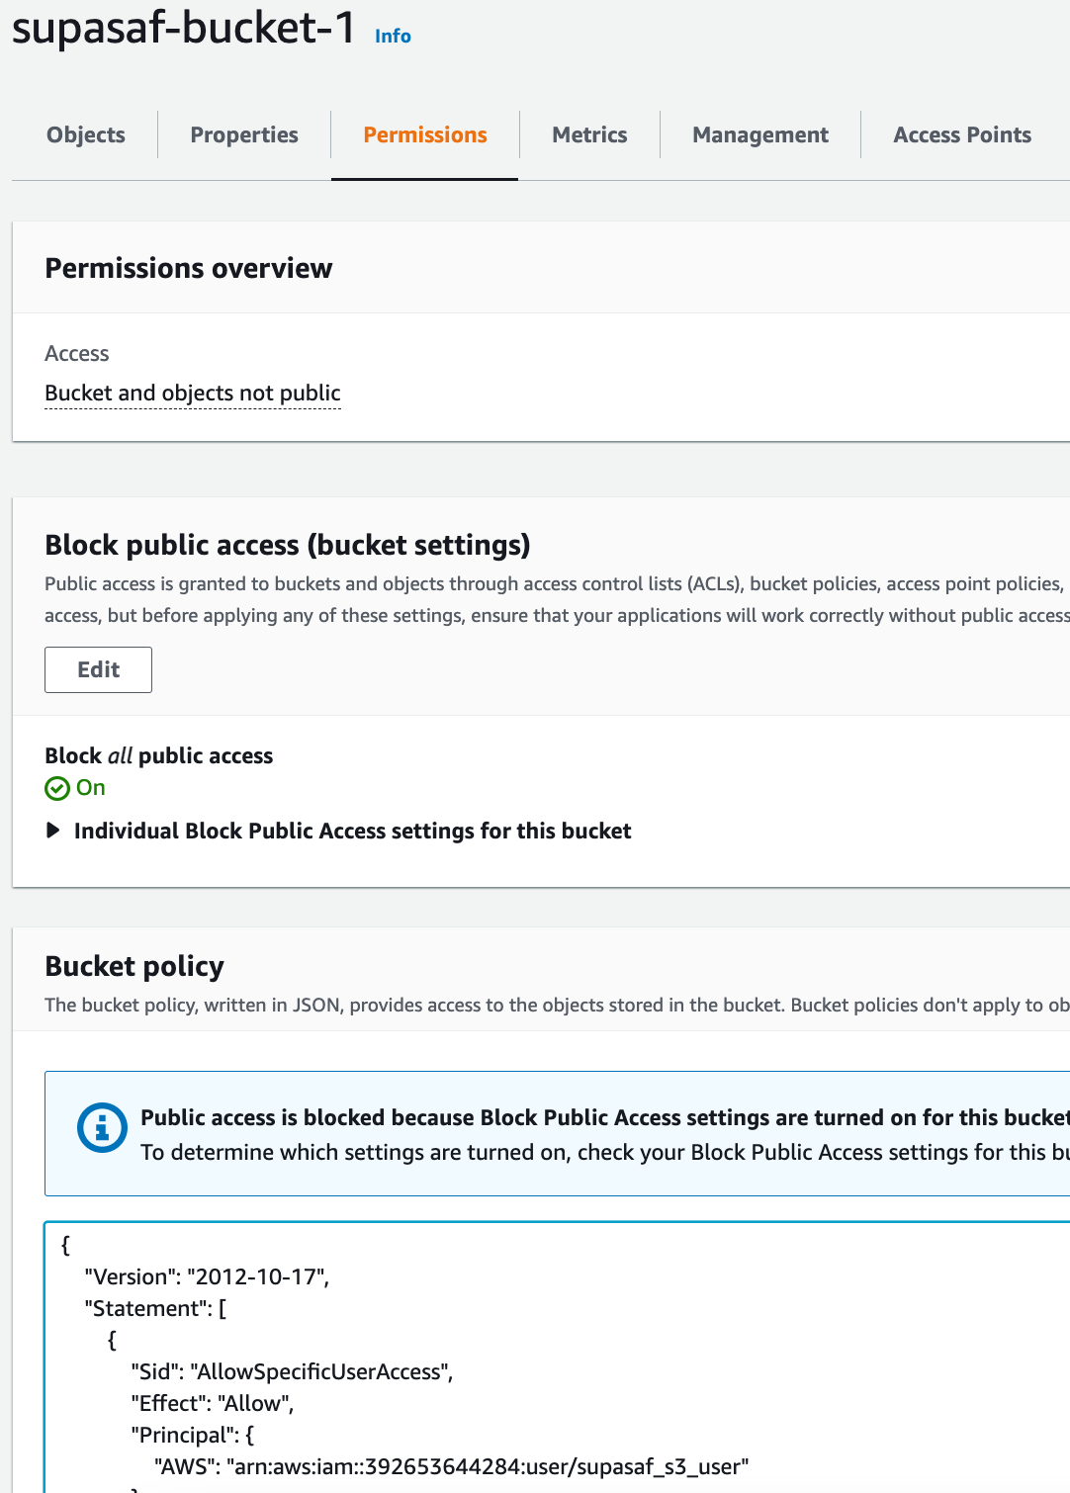This screenshot has height=1493, width=1070.
Task: Click the green checkmark icon beside On
Action: coord(57,788)
